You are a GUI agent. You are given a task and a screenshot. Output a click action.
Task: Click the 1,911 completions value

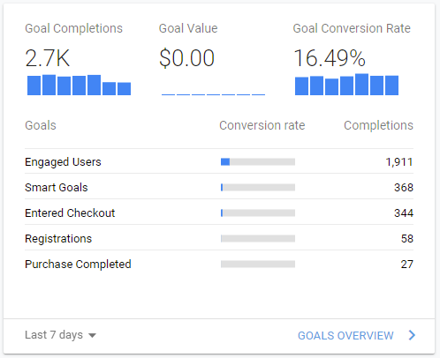pyautogui.click(x=399, y=162)
